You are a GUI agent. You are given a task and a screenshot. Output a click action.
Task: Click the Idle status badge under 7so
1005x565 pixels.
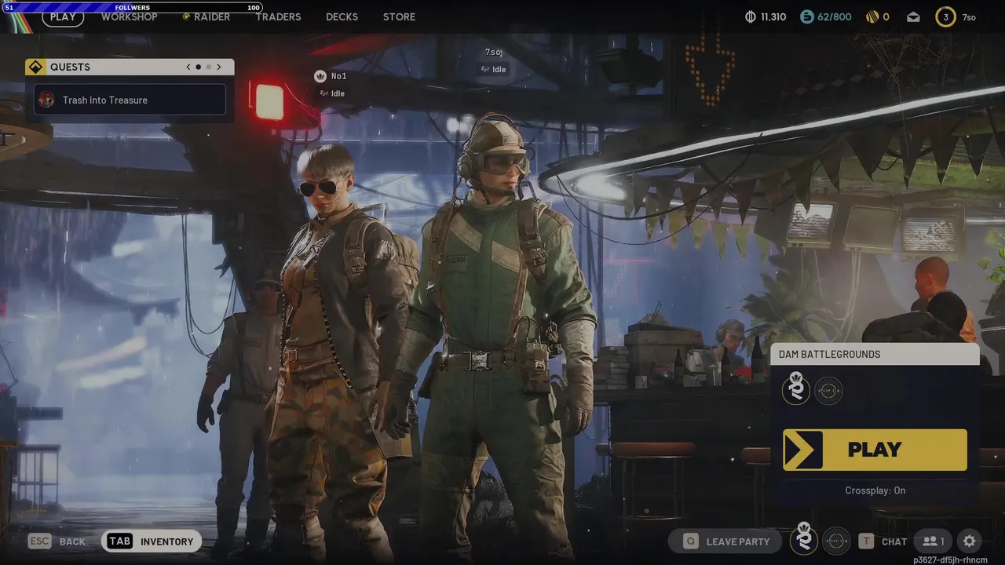(494, 69)
